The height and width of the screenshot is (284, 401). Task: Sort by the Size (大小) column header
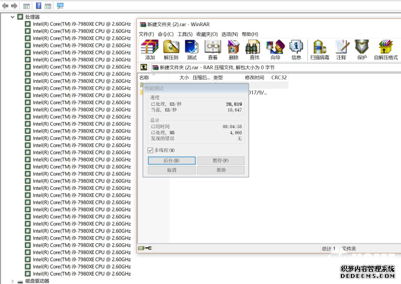coord(180,77)
